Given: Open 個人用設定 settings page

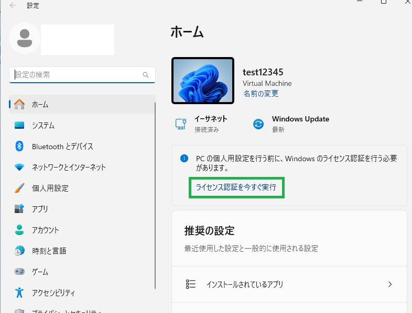Looking at the screenshot, I should tap(82, 188).
